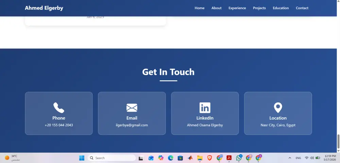340x163 pixels.
Task: Open MATLAB from the taskbar
Action: click(x=190, y=158)
